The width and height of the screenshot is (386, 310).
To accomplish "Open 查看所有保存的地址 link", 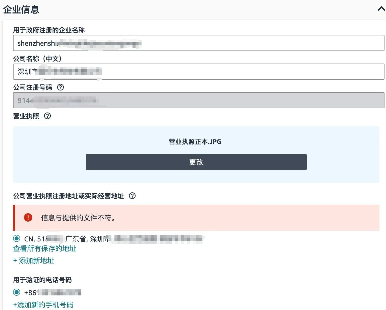I will pos(45,248).
